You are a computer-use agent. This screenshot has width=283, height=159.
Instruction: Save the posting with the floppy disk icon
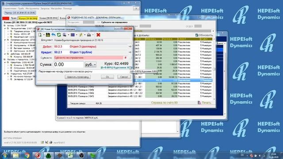click(x=48, y=35)
